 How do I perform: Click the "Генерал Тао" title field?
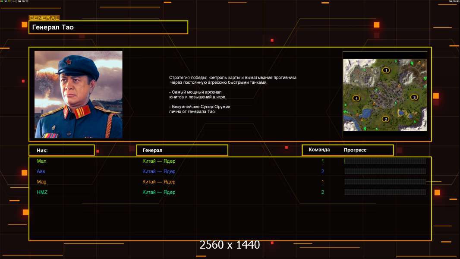coord(108,27)
